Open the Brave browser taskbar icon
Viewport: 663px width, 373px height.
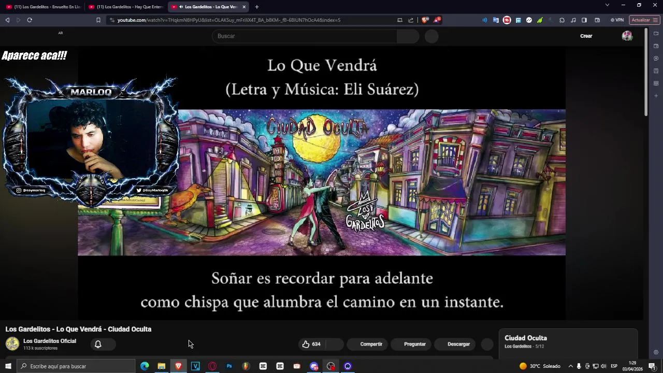(x=178, y=366)
